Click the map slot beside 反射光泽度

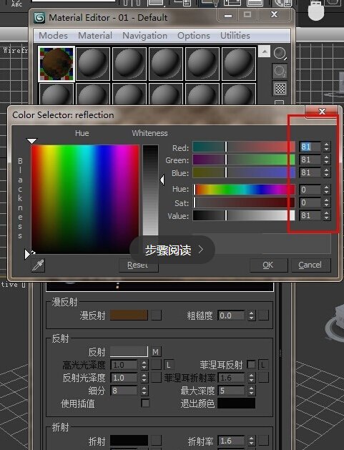coord(156,378)
